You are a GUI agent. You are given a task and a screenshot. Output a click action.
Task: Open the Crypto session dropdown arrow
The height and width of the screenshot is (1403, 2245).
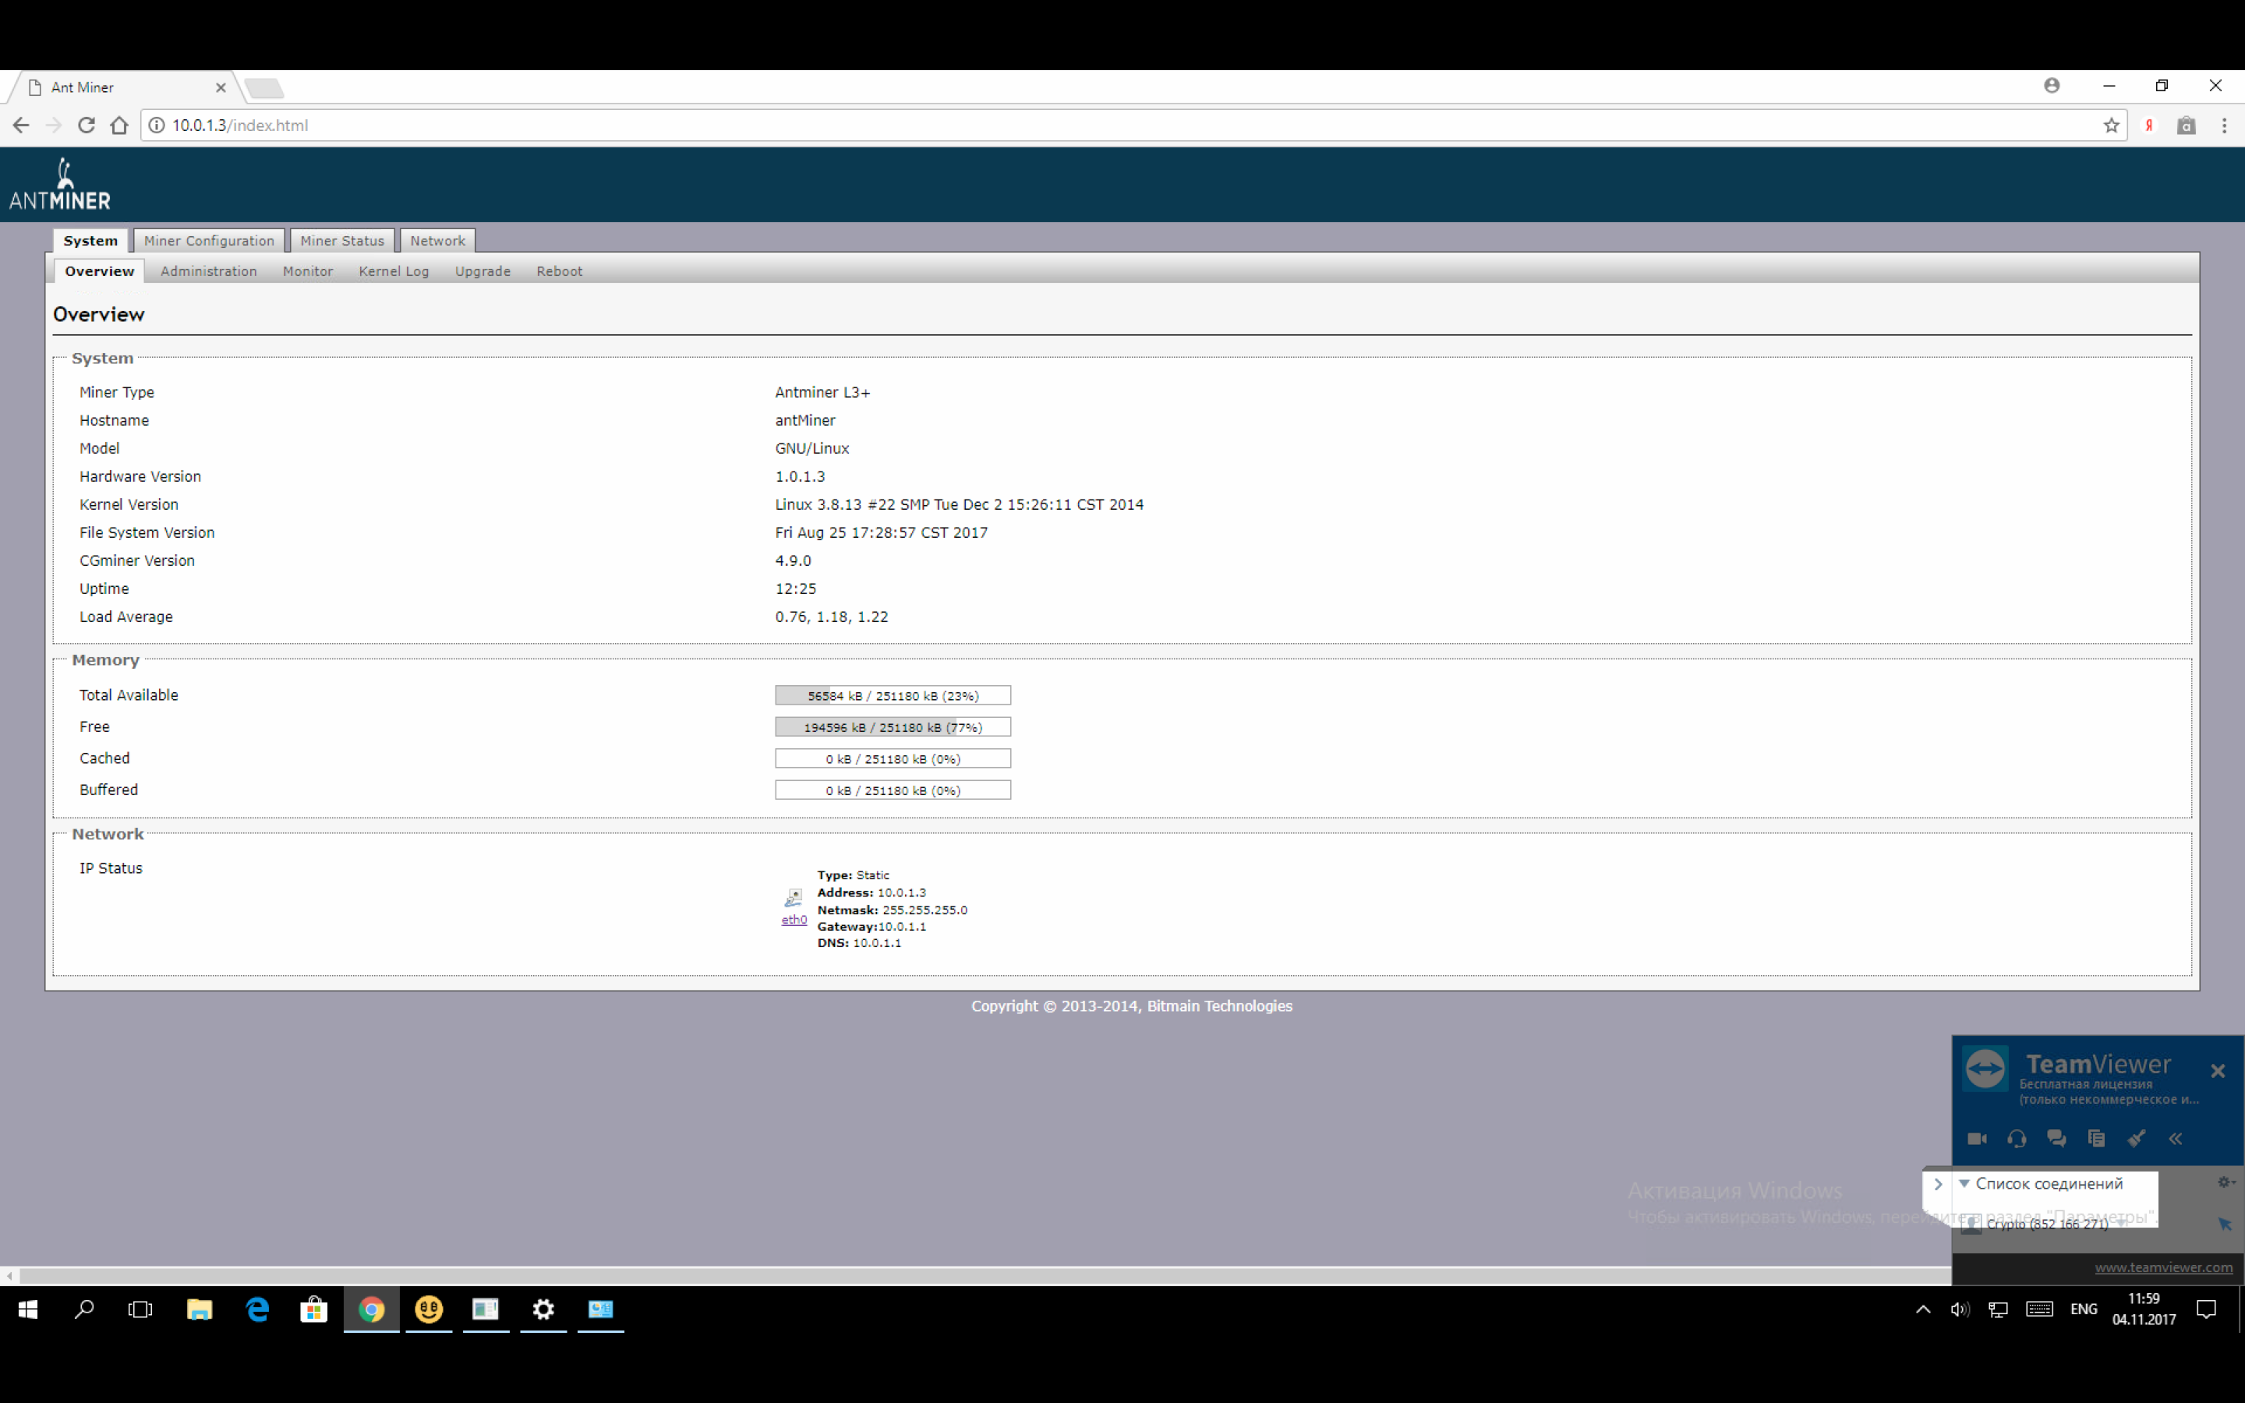[2122, 1224]
